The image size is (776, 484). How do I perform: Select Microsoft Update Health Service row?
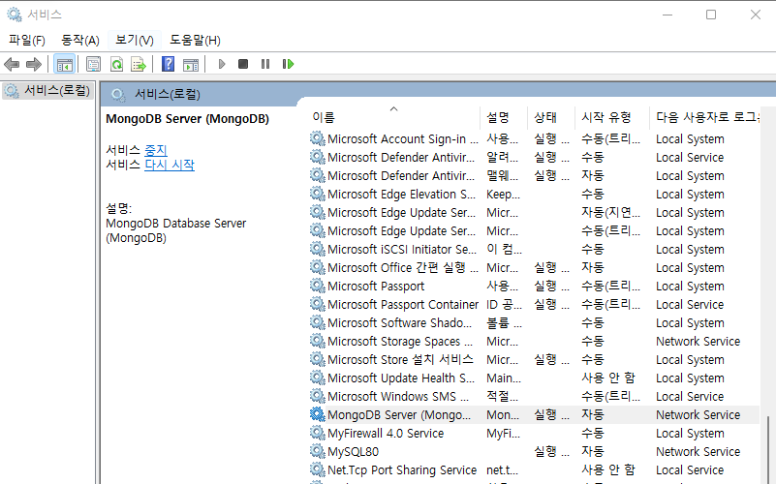[x=534, y=378]
